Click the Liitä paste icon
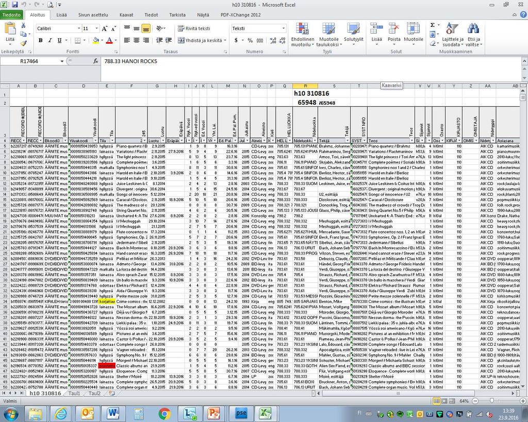 10,29
